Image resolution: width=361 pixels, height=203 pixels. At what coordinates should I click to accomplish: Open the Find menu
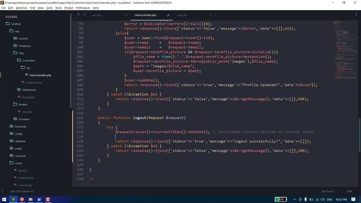pyautogui.click(x=32, y=8)
